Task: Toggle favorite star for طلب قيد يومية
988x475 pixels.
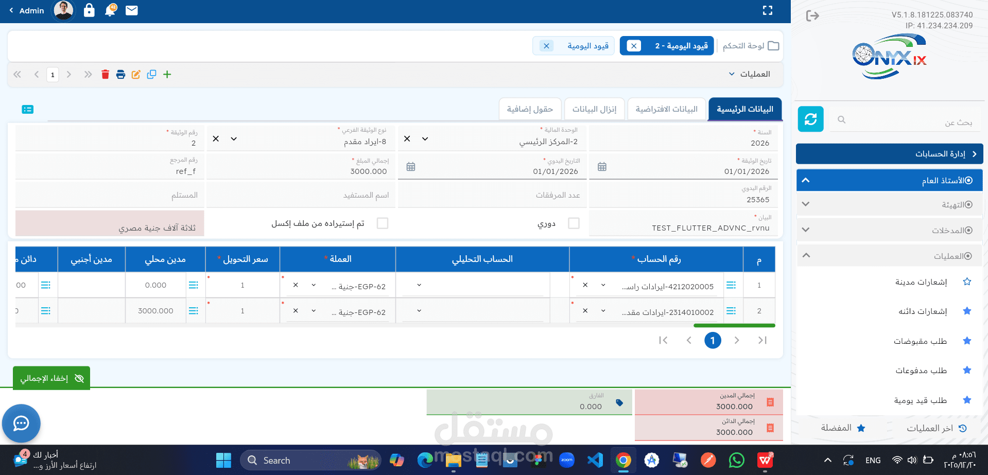Action: [967, 400]
